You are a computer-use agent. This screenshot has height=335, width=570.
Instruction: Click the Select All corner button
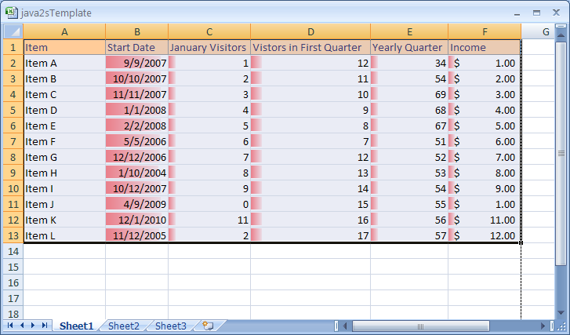click(x=13, y=31)
